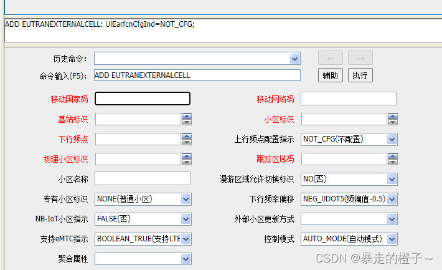Decrease 下行频点 value with down arrow
The width and height of the screenshot is (442, 270).
[x=187, y=142]
